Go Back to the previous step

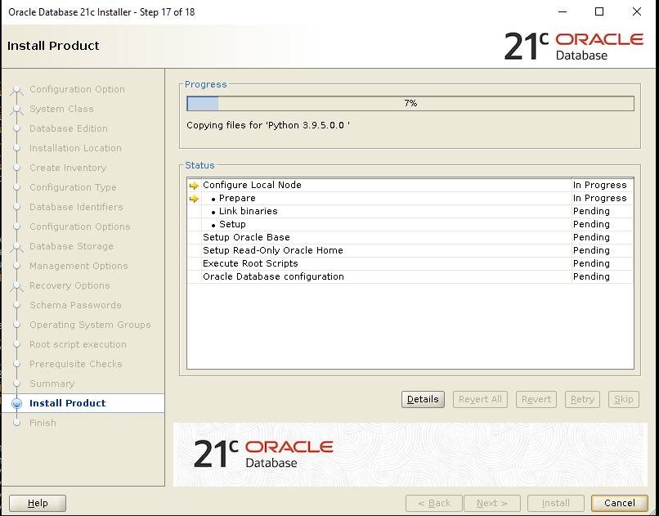tap(433, 503)
